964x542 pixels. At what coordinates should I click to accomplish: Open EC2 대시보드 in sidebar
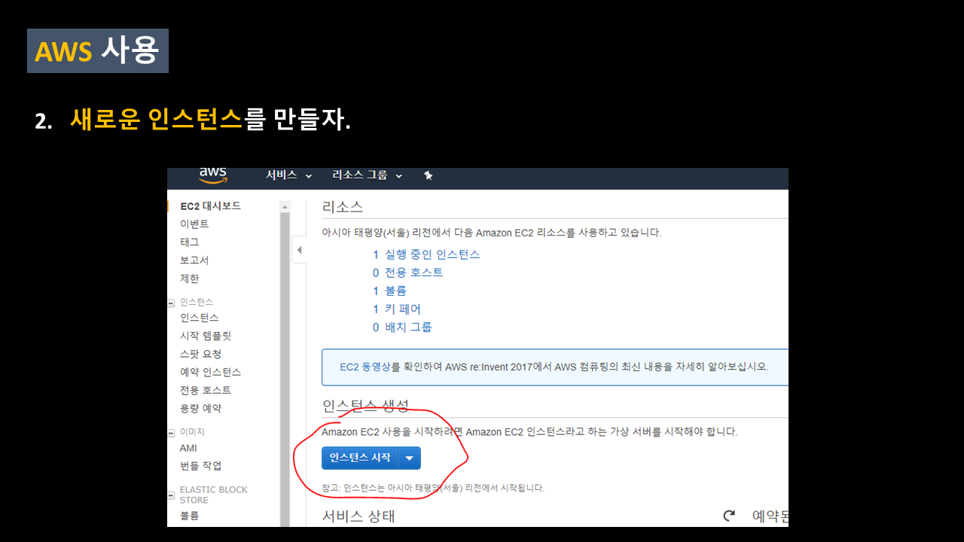(211, 206)
